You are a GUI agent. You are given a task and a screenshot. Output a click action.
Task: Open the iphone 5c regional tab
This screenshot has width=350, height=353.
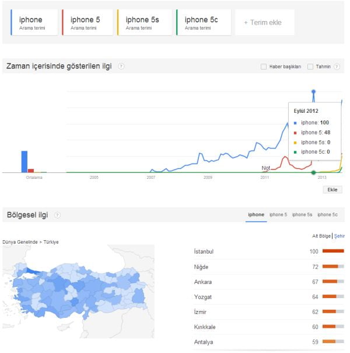(x=327, y=215)
